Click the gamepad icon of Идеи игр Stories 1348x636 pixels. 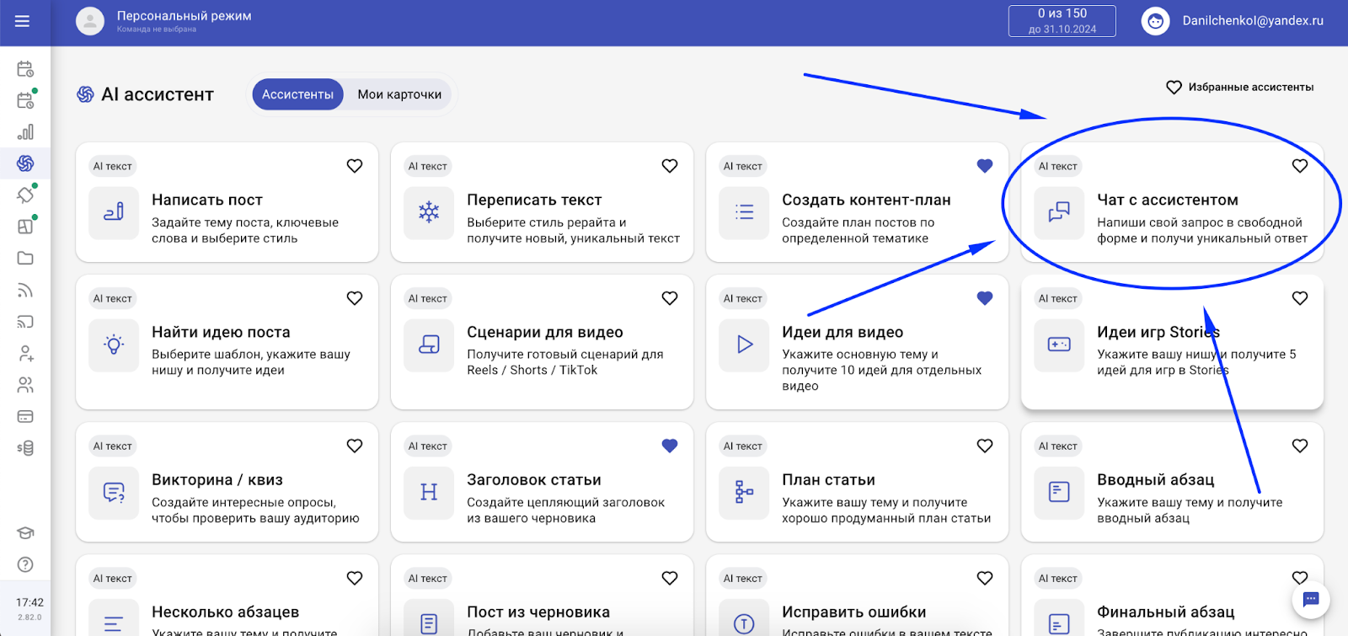1059,345
